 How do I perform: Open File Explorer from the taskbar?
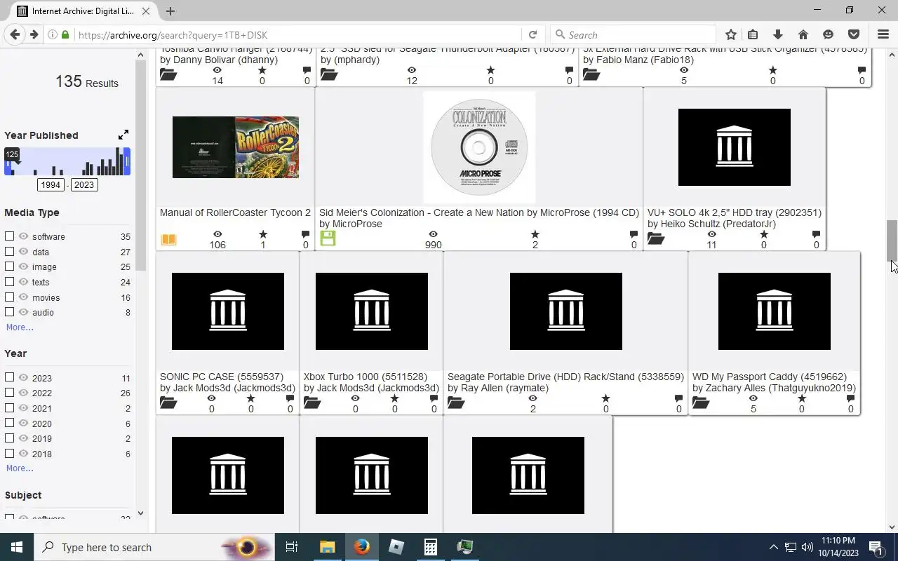327,547
